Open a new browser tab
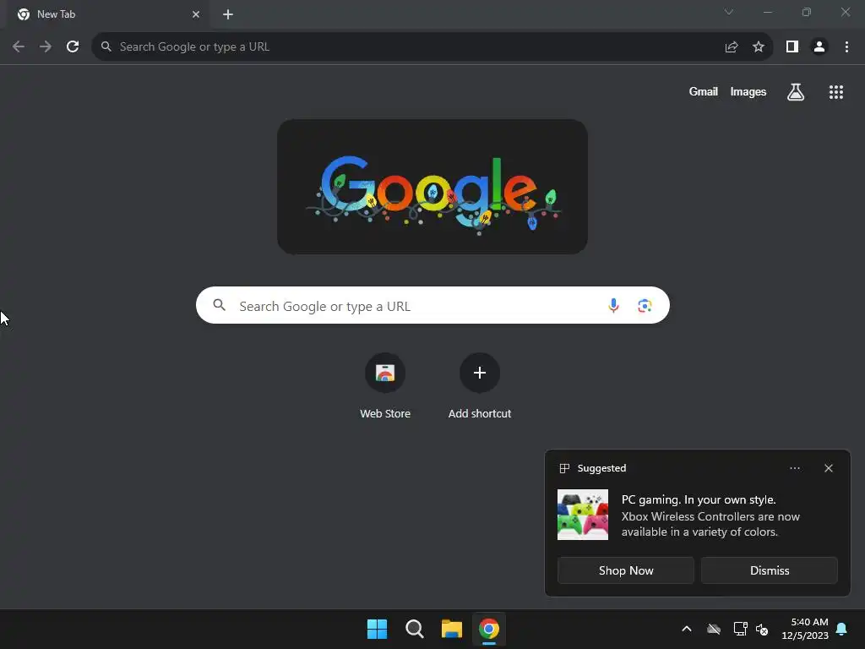865x649 pixels. click(x=228, y=14)
